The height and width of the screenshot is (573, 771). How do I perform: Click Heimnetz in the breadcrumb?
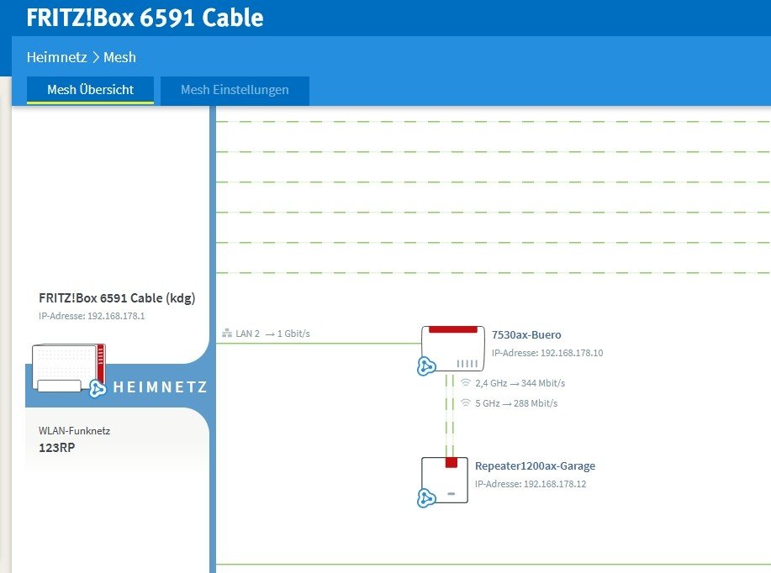[x=56, y=57]
